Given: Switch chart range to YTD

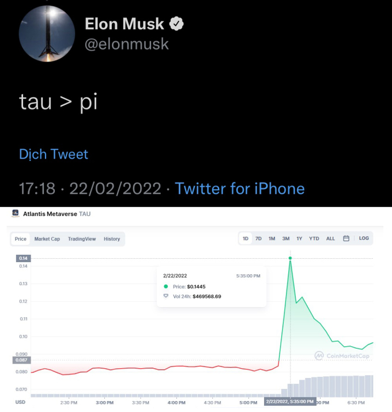Looking at the screenshot, I should tap(314, 239).
